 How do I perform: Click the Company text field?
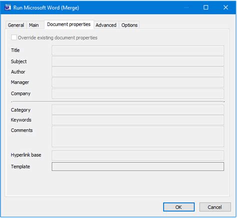tap(137, 94)
